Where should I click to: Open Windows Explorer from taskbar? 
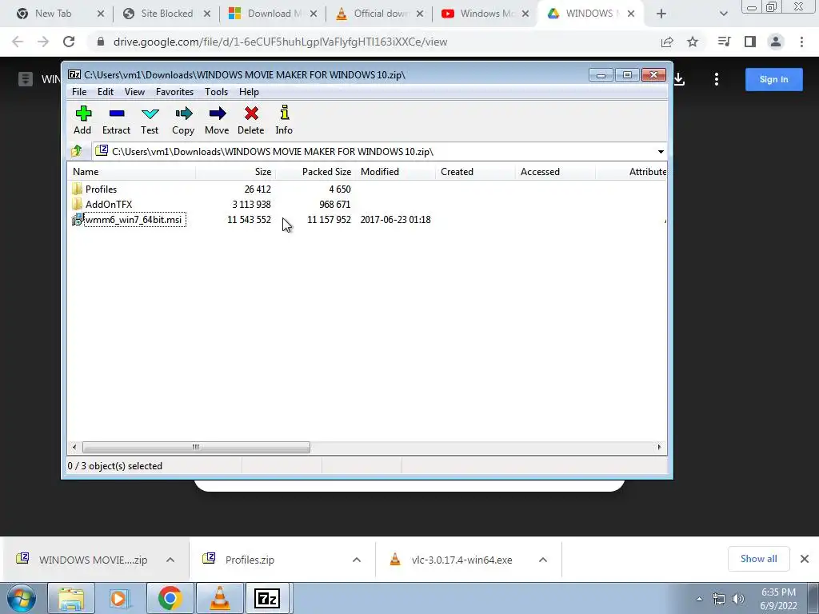tap(71, 598)
